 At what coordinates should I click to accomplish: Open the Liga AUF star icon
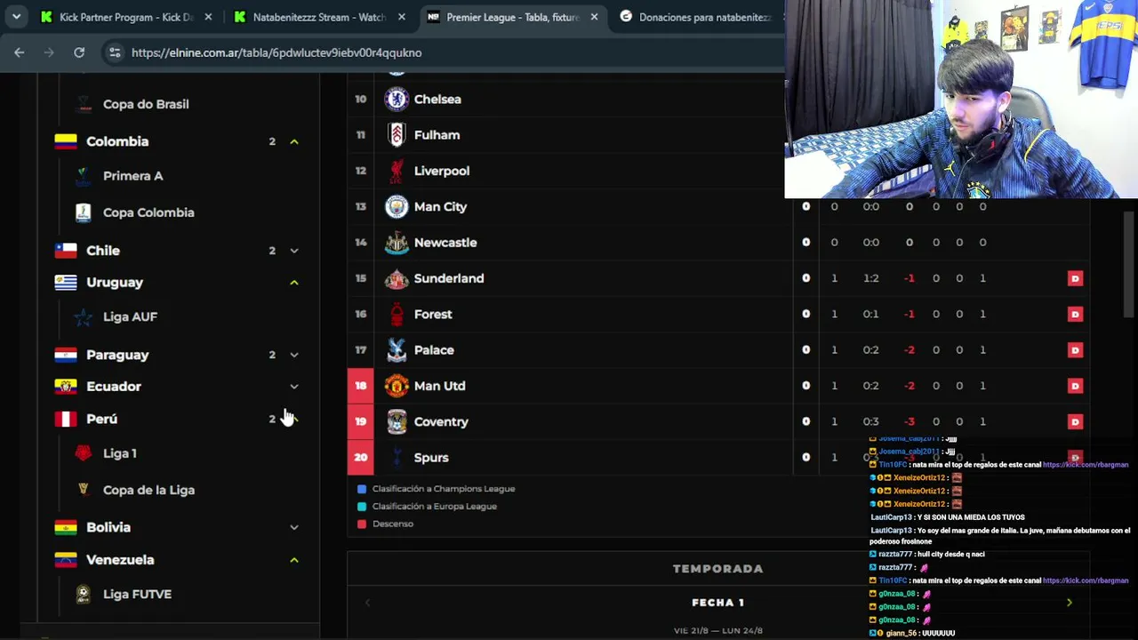point(83,316)
